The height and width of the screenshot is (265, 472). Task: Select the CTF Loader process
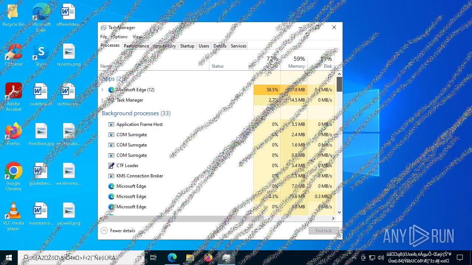tap(218, 166)
